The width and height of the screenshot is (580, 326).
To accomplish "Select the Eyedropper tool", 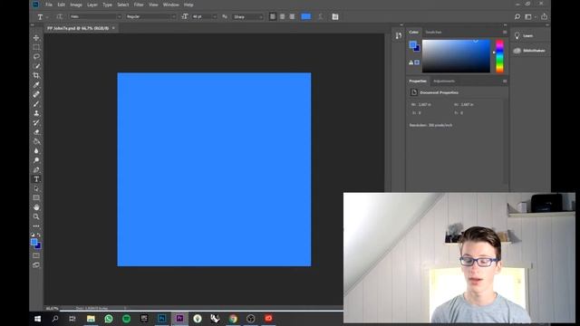I will tap(36, 85).
